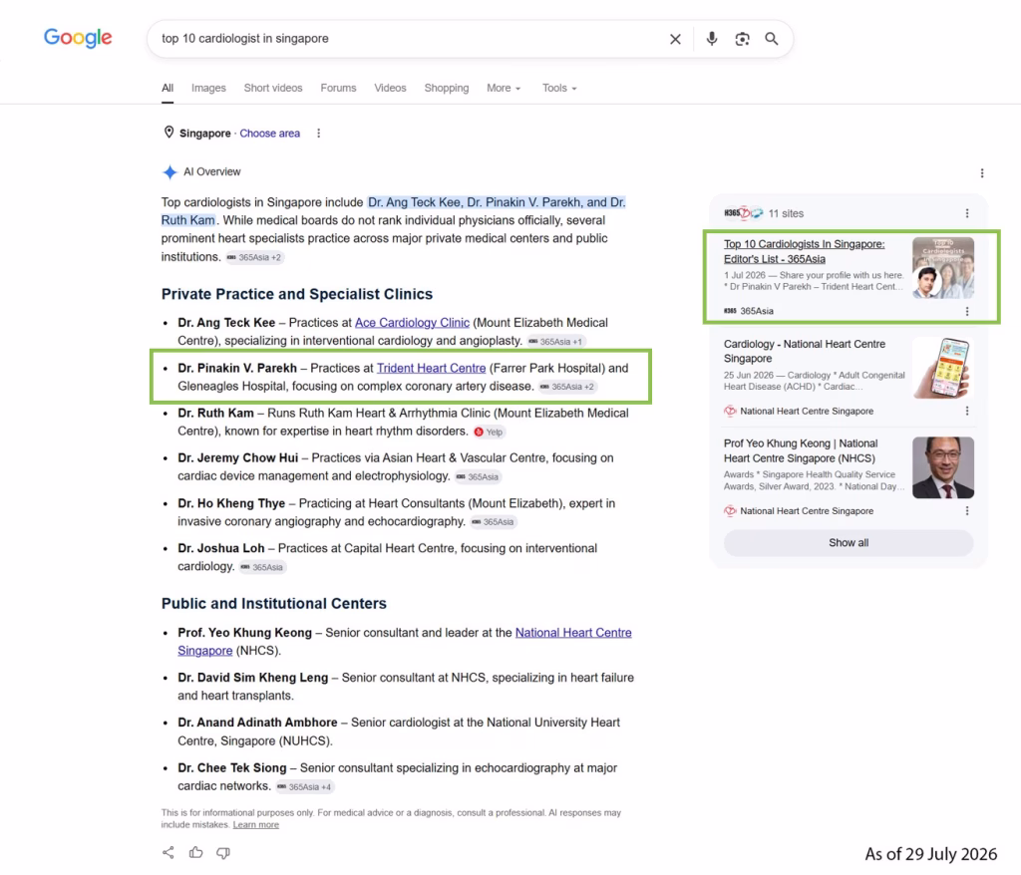Open three-dot menu for the Cardiology NHCS card
The width and height of the screenshot is (1021, 875).
coord(967,411)
